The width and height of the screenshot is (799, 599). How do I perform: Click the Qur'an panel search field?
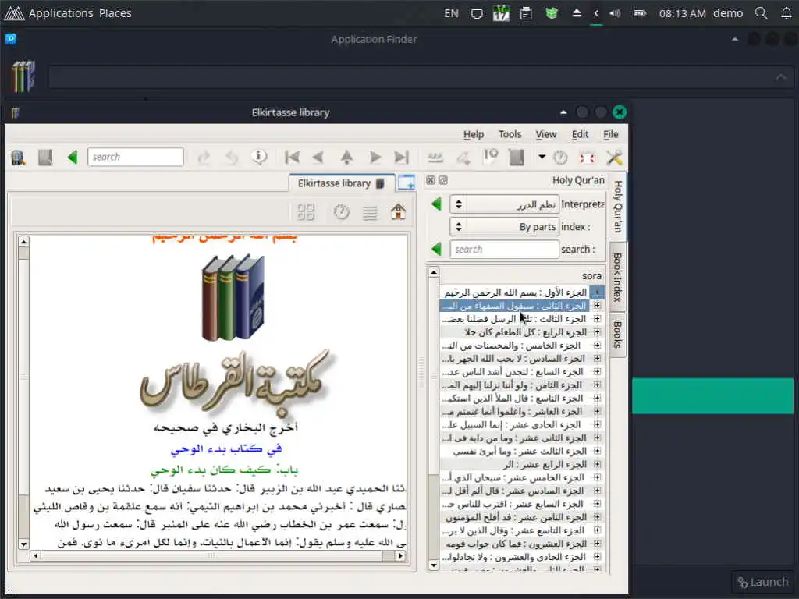[x=505, y=249]
